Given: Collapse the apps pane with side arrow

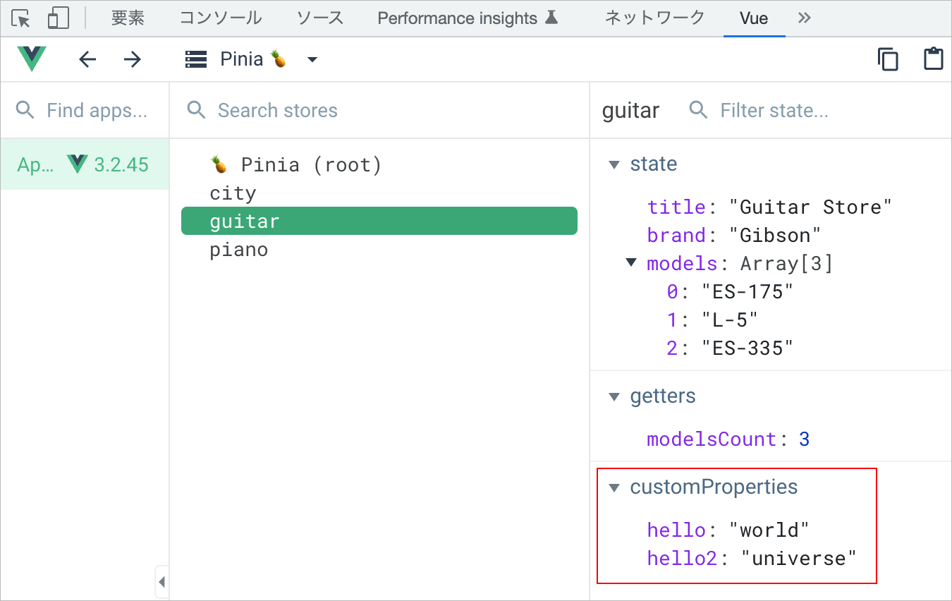Looking at the screenshot, I should 161,582.
